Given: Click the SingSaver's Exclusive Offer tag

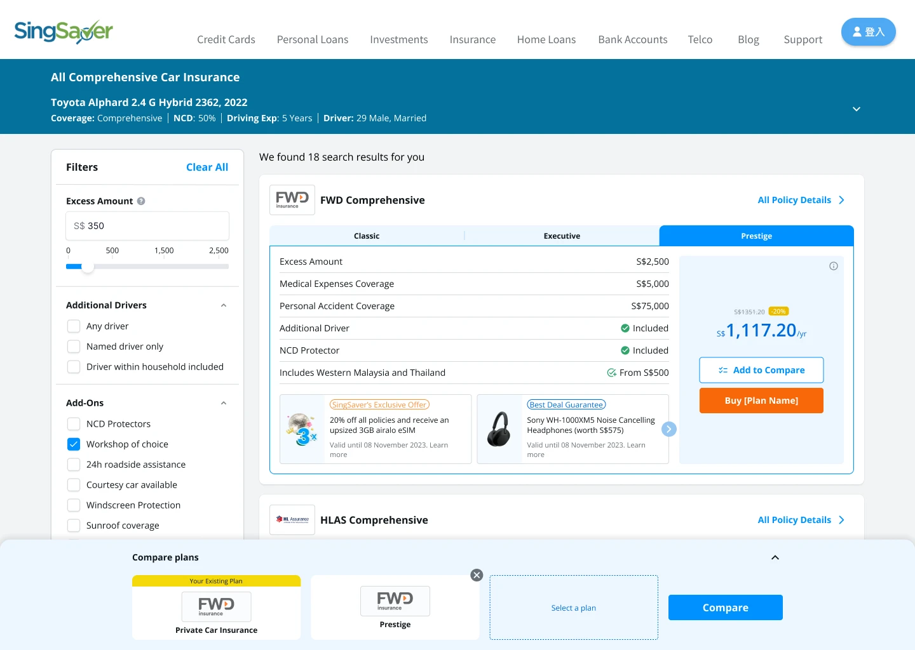Looking at the screenshot, I should coord(379,405).
